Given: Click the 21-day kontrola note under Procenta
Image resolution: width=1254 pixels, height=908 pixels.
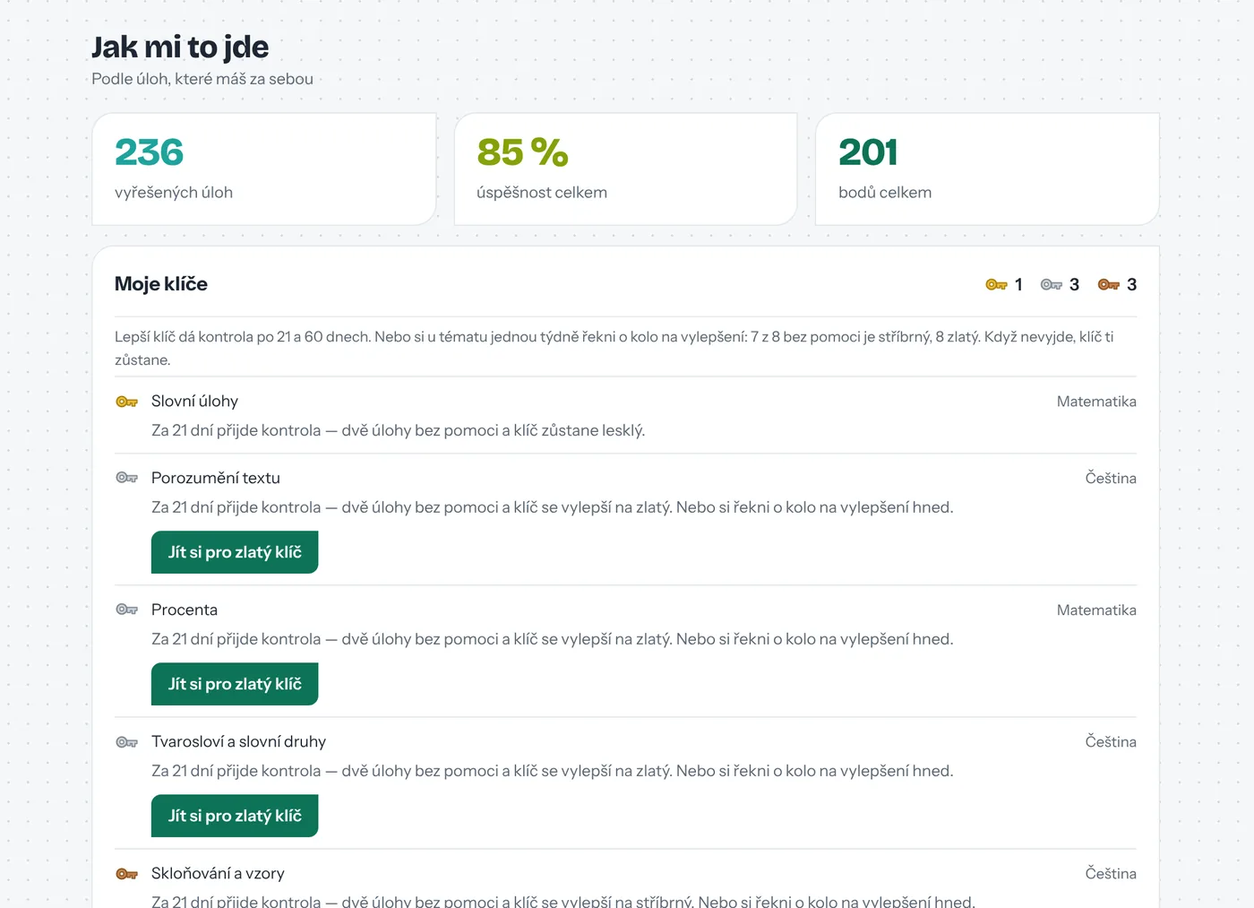Looking at the screenshot, I should (x=552, y=639).
